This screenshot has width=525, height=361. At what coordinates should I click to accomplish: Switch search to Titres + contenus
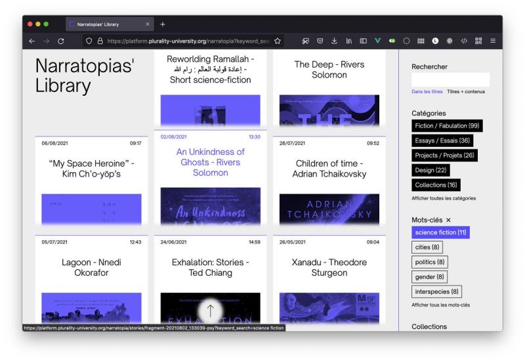pos(466,92)
